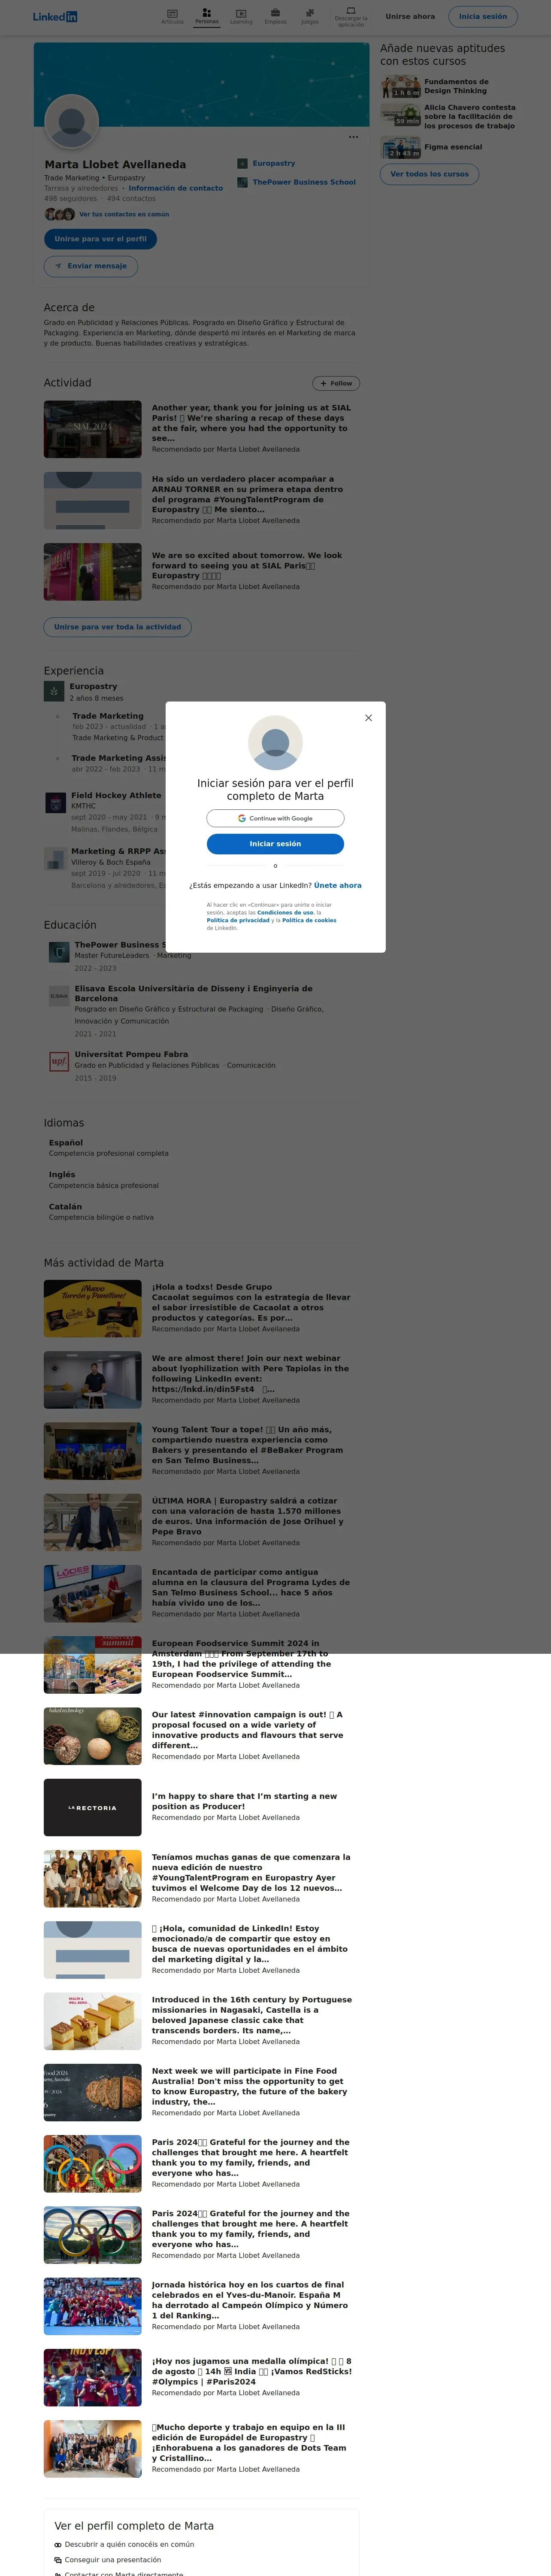Image resolution: width=551 pixels, height=2576 pixels.
Task: Click the Europastry logo next to name
Action: pyautogui.click(x=242, y=163)
